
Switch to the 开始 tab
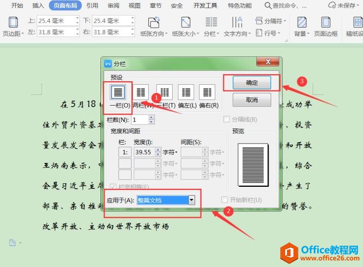pyautogui.click(x=17, y=5)
